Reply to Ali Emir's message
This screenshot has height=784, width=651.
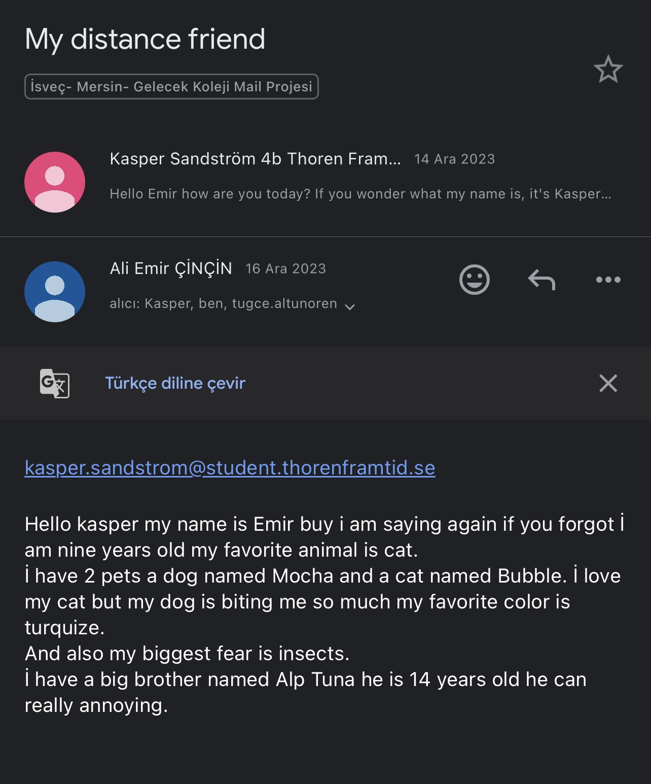[541, 280]
